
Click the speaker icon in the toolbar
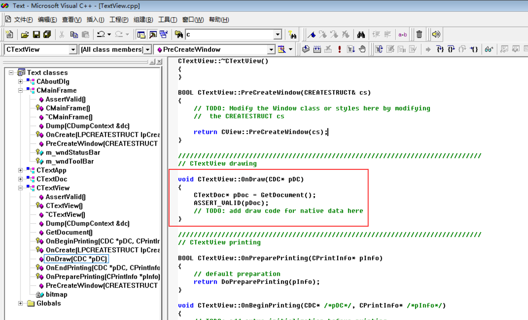click(436, 34)
